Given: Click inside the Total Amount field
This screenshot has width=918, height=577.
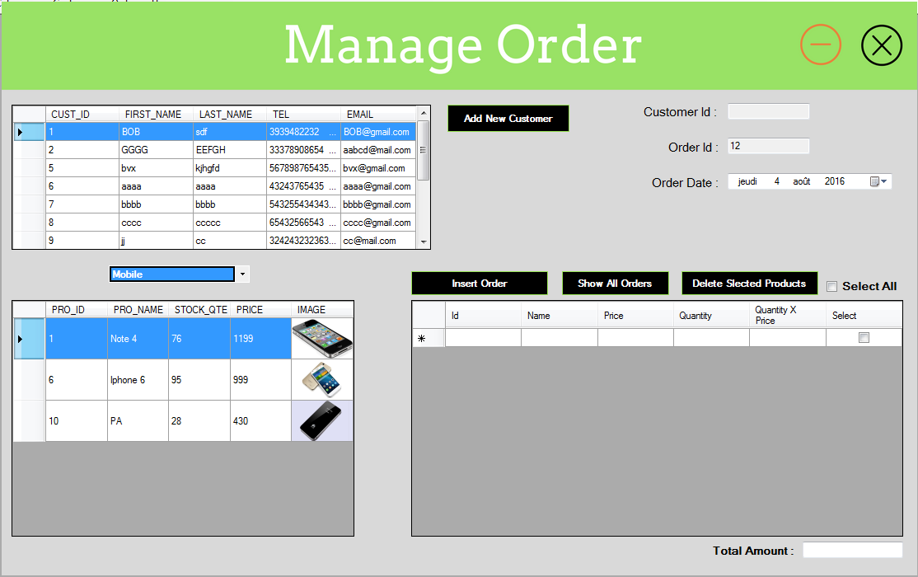Looking at the screenshot, I should coord(853,550).
